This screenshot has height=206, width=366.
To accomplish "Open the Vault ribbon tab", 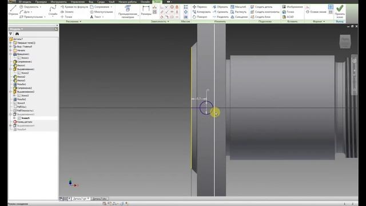I will pyautogui.click(x=112, y=2).
